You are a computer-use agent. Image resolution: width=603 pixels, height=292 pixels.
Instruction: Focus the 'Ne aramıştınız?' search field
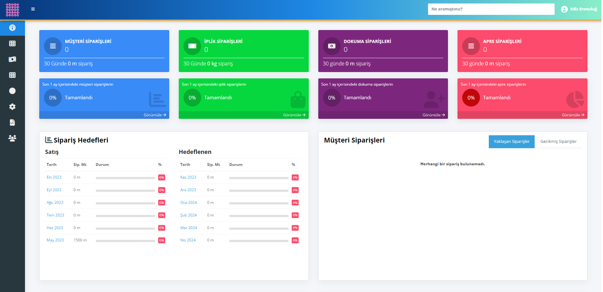[x=491, y=9]
